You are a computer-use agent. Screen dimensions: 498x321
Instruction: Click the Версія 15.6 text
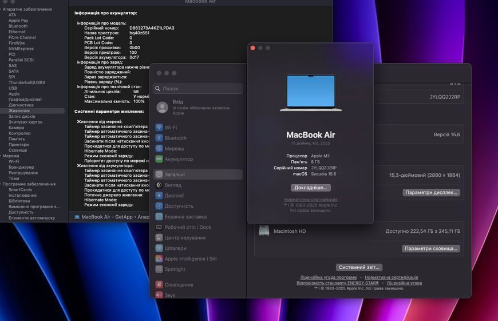[x=447, y=134]
